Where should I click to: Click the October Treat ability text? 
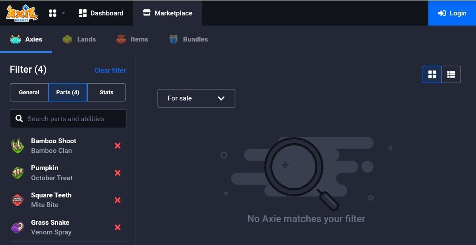point(52,178)
